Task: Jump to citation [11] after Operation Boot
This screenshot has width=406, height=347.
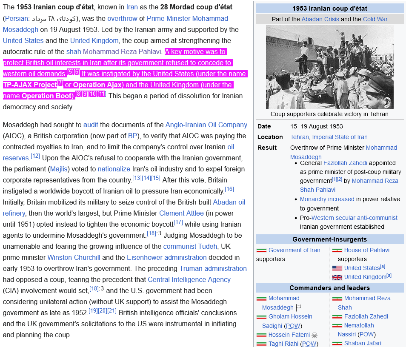Action: [102, 94]
